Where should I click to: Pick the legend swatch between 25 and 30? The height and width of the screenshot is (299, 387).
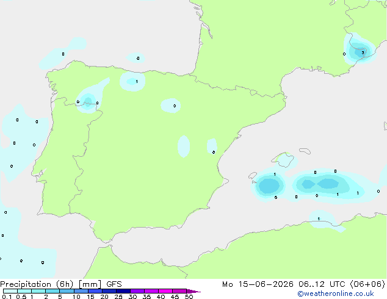(123, 291)
